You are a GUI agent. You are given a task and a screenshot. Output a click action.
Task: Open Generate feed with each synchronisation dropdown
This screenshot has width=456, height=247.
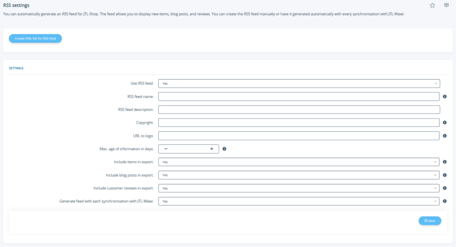coord(299,201)
